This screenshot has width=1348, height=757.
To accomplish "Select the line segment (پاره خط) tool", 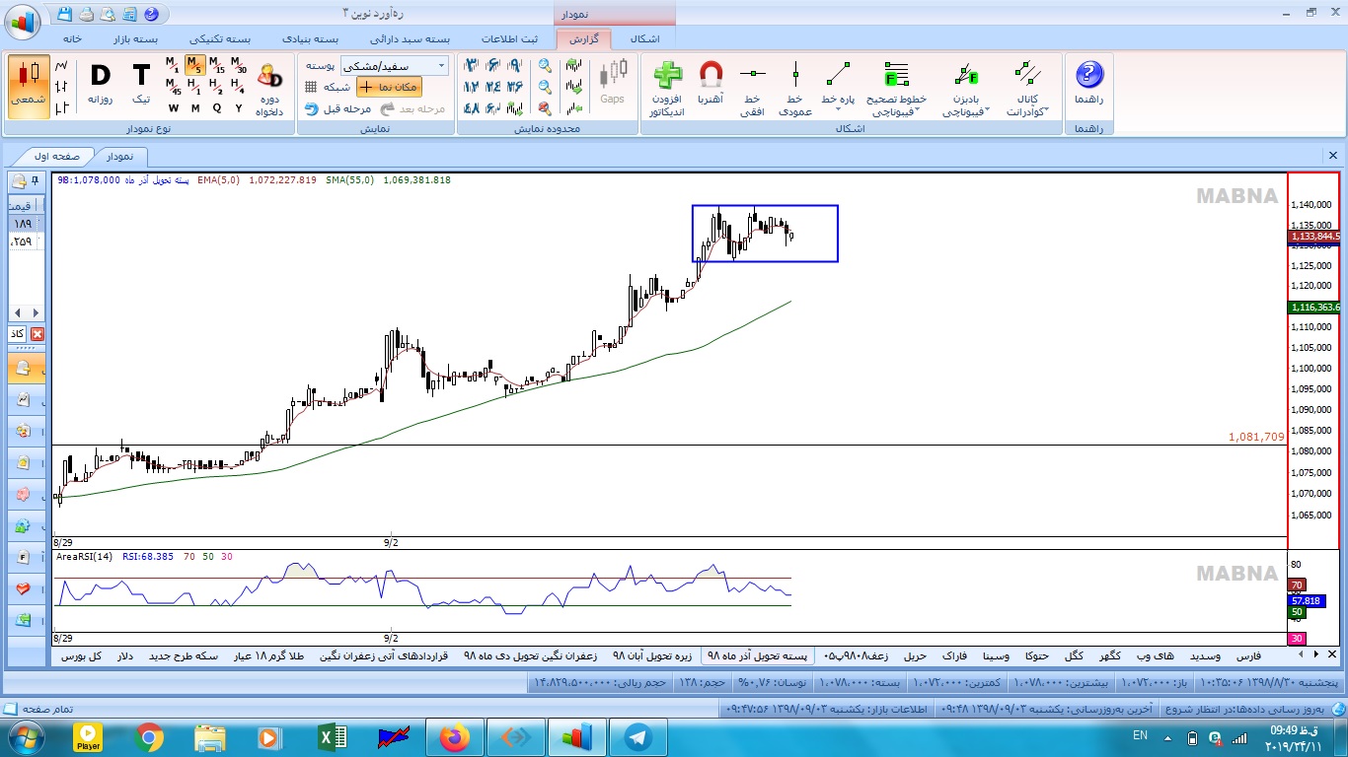I will click(x=839, y=83).
